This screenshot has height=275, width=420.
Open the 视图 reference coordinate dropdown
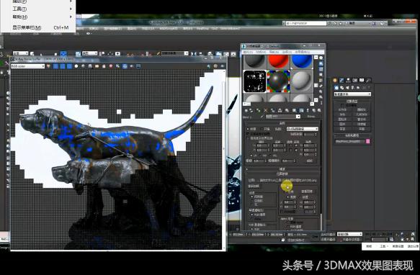(90, 53)
